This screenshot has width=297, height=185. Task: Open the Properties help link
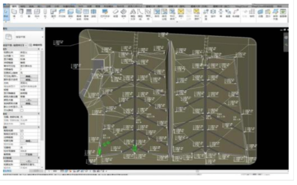point(7,171)
